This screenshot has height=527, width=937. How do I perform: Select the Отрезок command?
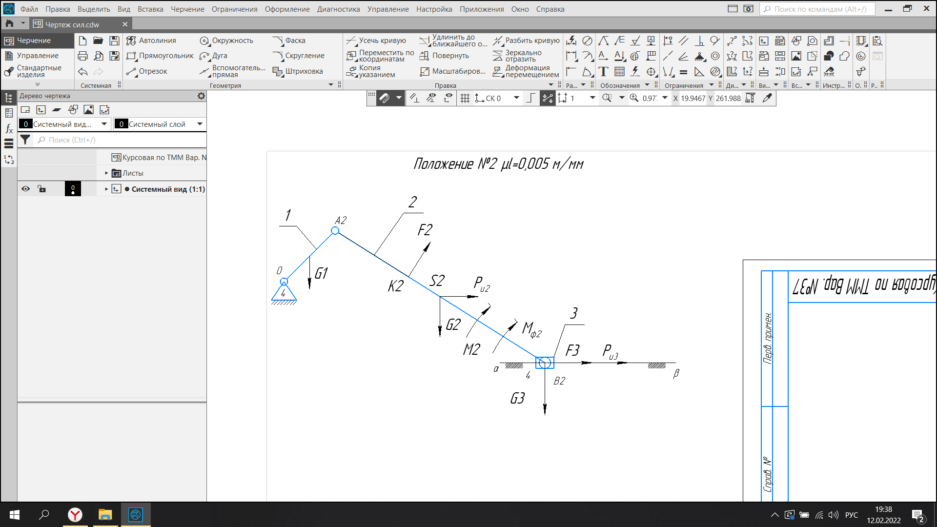147,71
